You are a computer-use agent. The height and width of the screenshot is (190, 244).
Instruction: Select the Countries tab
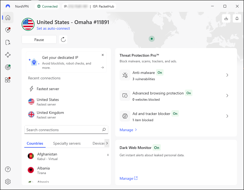[35, 143]
